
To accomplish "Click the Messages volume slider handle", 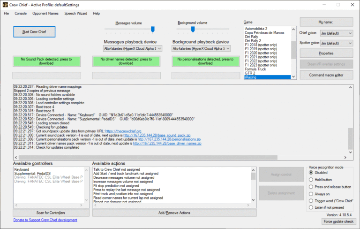I will pos(153,29).
